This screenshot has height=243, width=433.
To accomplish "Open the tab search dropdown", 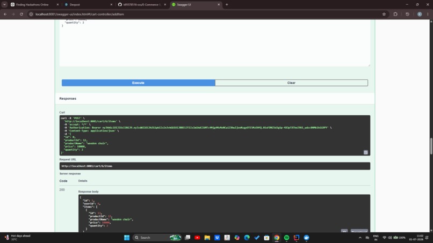I will [x=4, y=5].
